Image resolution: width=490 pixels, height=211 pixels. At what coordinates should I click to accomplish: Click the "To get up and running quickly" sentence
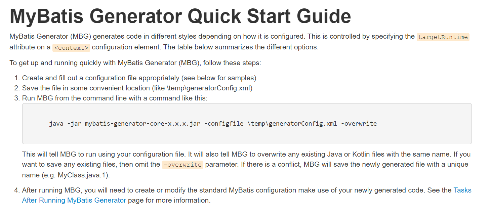coord(134,63)
